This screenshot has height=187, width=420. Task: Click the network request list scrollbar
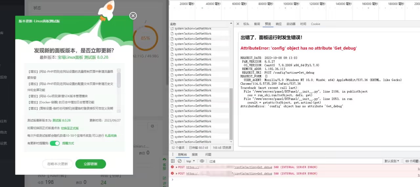point(231,114)
